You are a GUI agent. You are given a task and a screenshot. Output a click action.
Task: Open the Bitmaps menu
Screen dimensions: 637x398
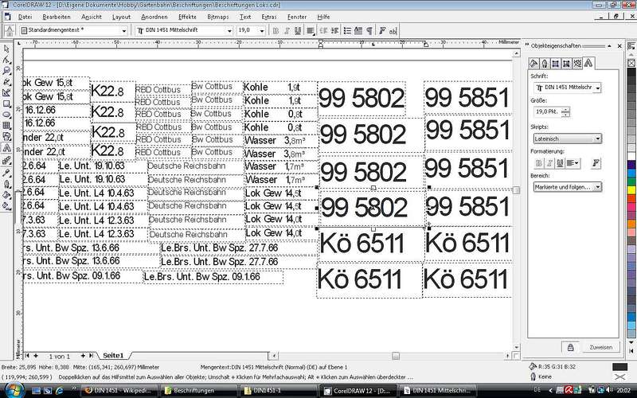pyautogui.click(x=217, y=17)
